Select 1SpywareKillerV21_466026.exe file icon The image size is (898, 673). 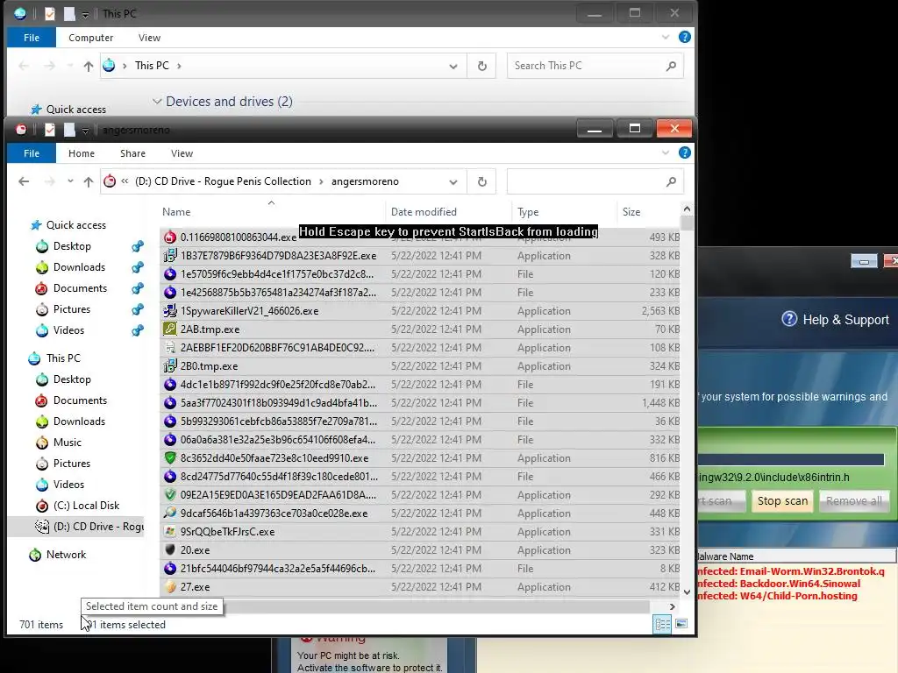[x=170, y=311]
